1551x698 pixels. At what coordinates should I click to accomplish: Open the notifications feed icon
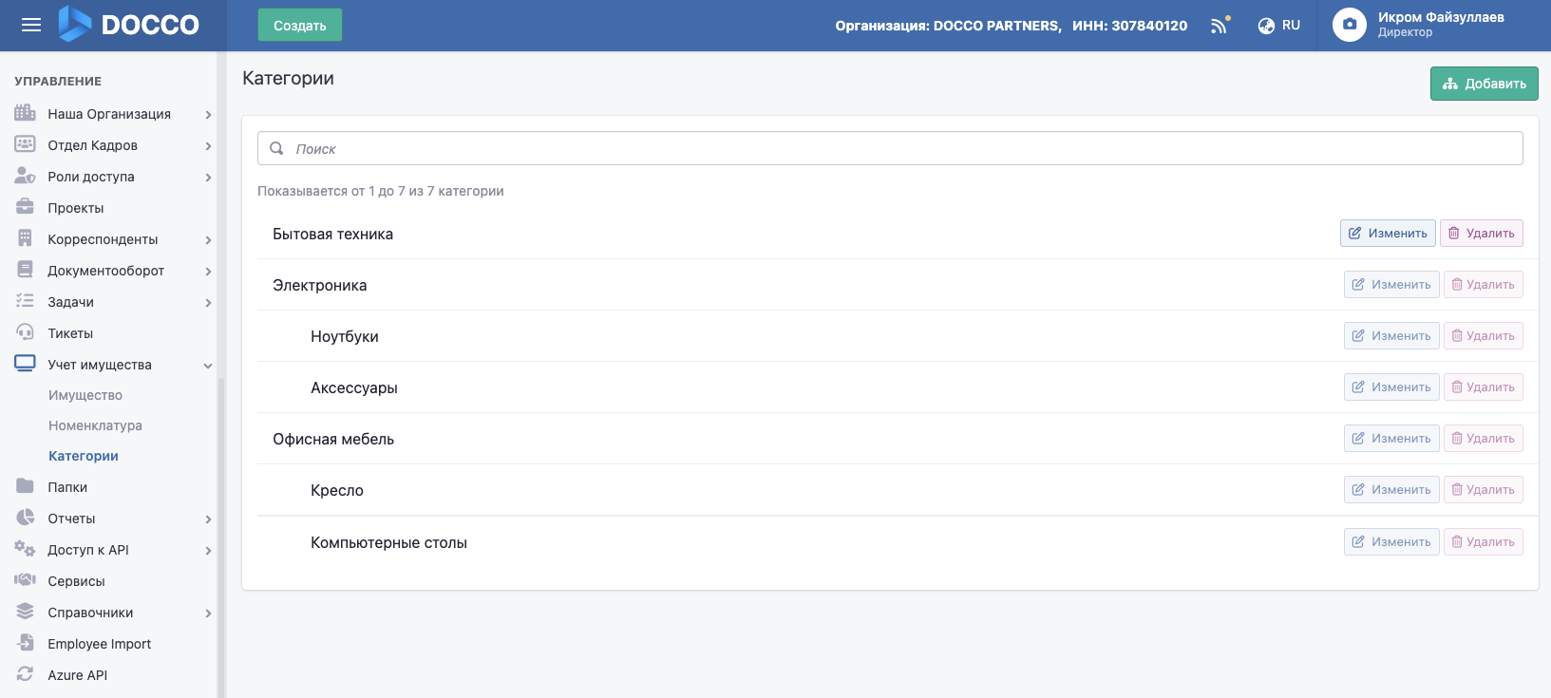click(1220, 26)
